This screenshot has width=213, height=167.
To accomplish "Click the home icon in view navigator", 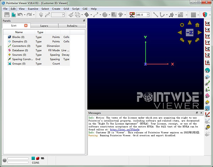I will tap(197, 24).
